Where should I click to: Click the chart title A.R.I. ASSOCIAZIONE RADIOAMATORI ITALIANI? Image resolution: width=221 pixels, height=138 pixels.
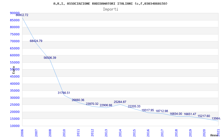click(110, 4)
